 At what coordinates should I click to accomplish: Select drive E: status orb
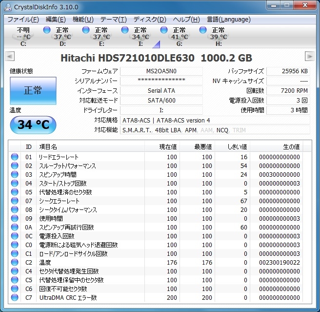click(86, 30)
